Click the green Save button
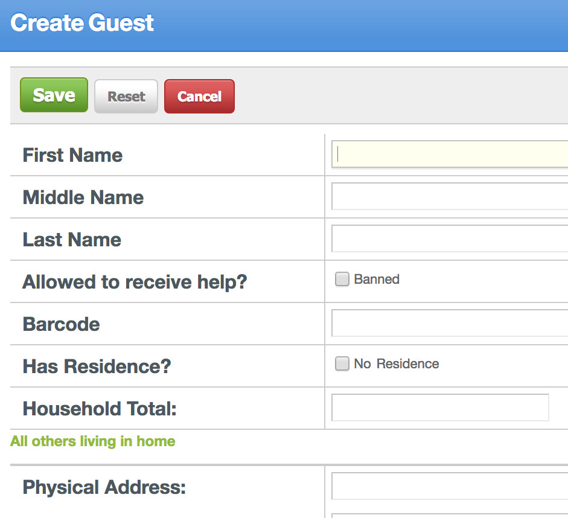 (x=54, y=95)
